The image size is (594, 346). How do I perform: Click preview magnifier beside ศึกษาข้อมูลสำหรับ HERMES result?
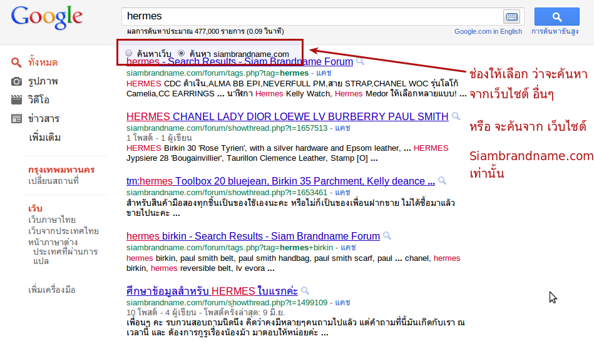tap(305, 291)
